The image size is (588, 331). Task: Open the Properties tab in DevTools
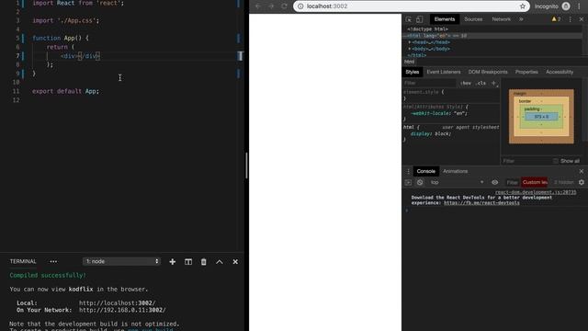(x=526, y=72)
